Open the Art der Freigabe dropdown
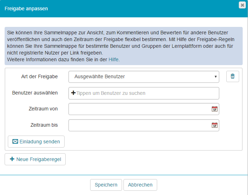 (x=143, y=76)
